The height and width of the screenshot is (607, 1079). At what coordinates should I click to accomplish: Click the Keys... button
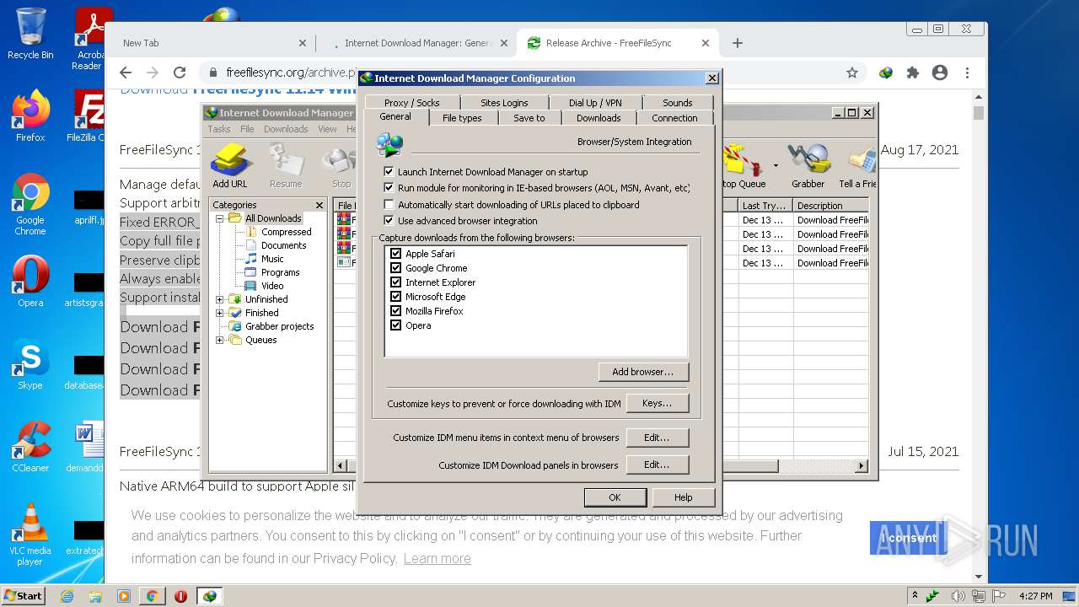658,403
